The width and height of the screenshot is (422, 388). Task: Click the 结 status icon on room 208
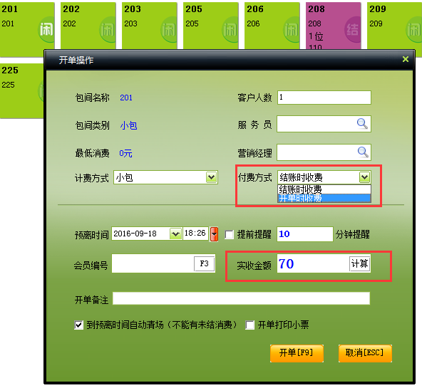353,30
